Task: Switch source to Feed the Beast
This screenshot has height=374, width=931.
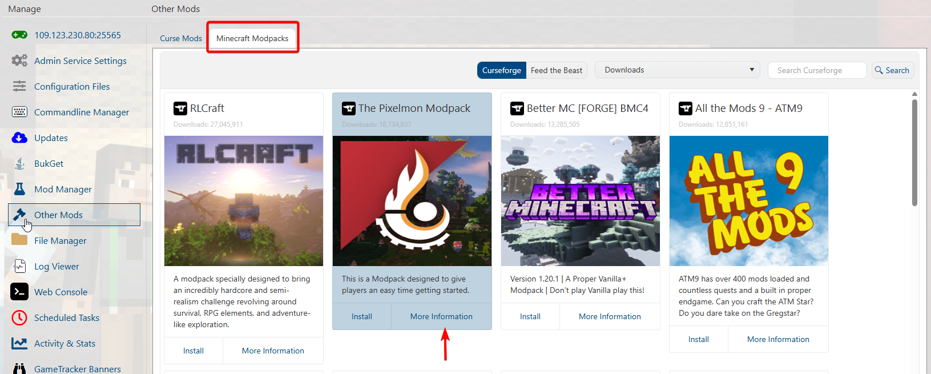Action: (556, 70)
